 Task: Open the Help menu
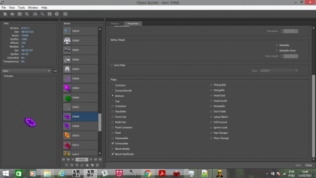pyautogui.click(x=44, y=7)
